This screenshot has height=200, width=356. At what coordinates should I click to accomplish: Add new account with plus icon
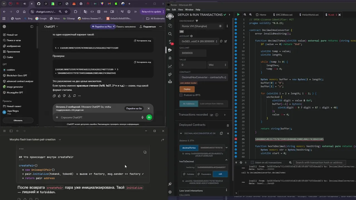[191, 36]
